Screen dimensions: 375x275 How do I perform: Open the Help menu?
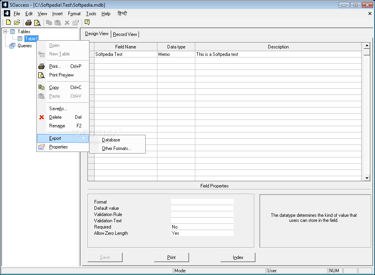point(106,14)
